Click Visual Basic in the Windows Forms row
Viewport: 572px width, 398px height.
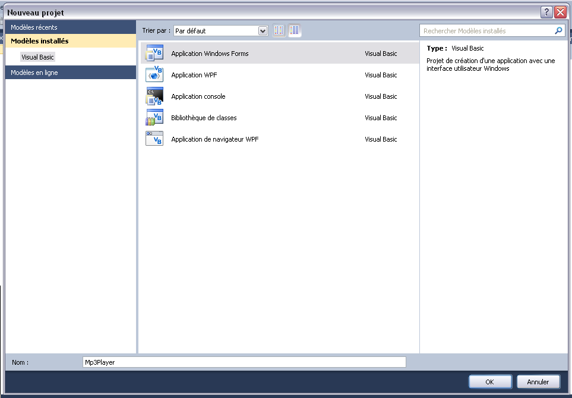click(381, 54)
